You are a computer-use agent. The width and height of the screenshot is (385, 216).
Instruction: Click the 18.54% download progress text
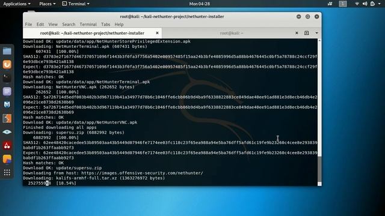click(x=66, y=183)
